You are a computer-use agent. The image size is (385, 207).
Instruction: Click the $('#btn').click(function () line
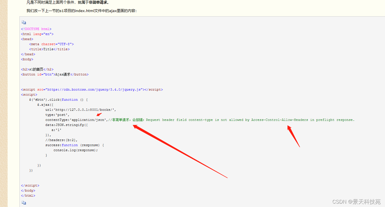coord(59,100)
